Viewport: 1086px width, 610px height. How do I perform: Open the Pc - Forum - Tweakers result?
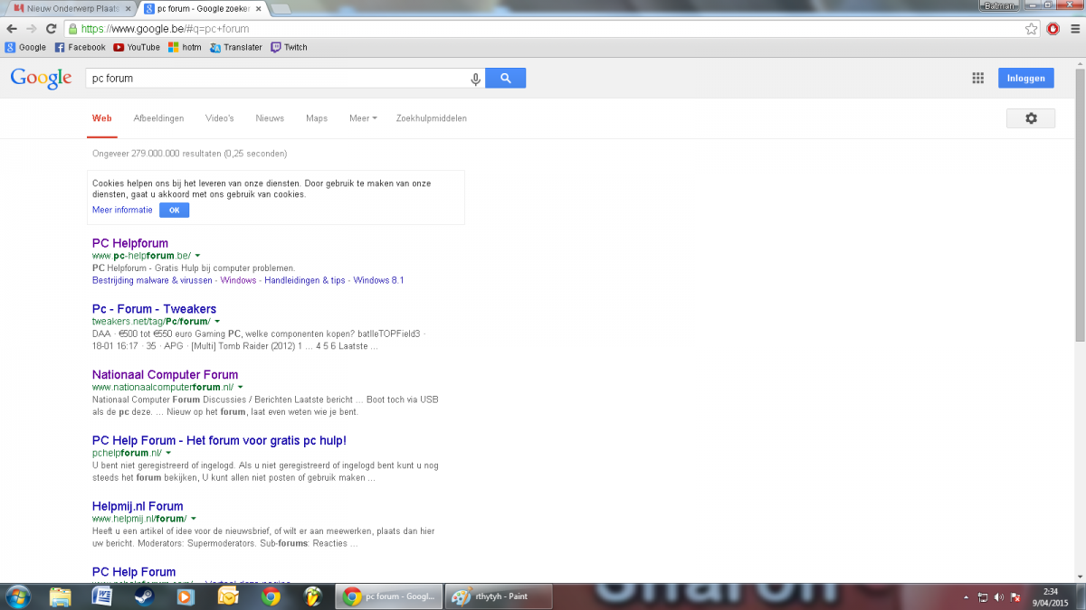click(154, 309)
